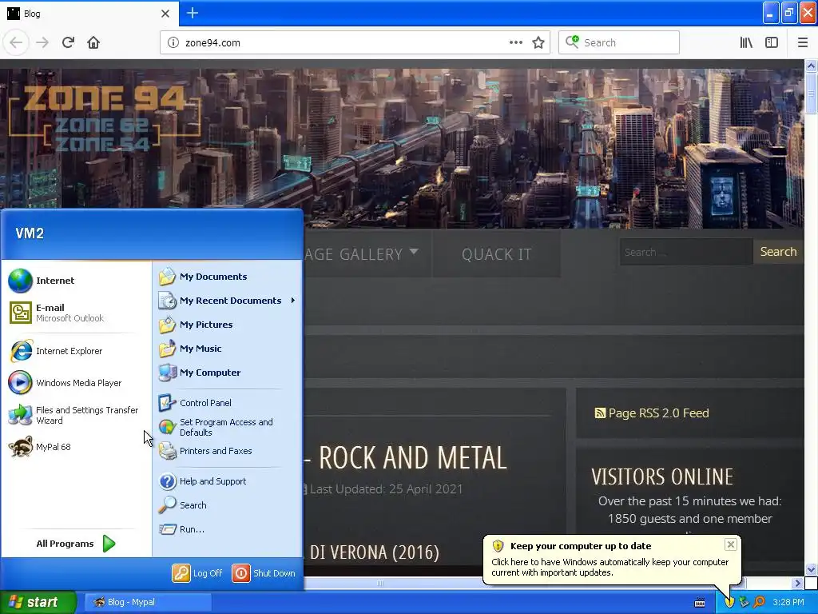Click the Windows start button
Screen dimensions: 818x614
(38, 602)
